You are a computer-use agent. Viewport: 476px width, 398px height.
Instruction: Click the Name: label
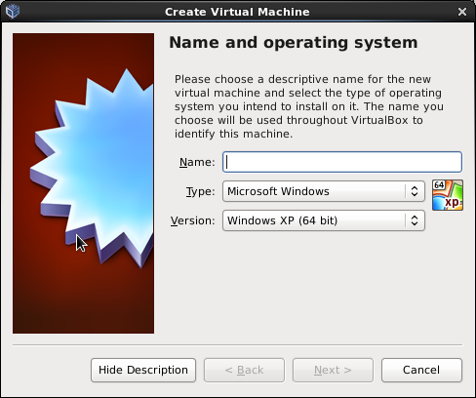pos(197,162)
